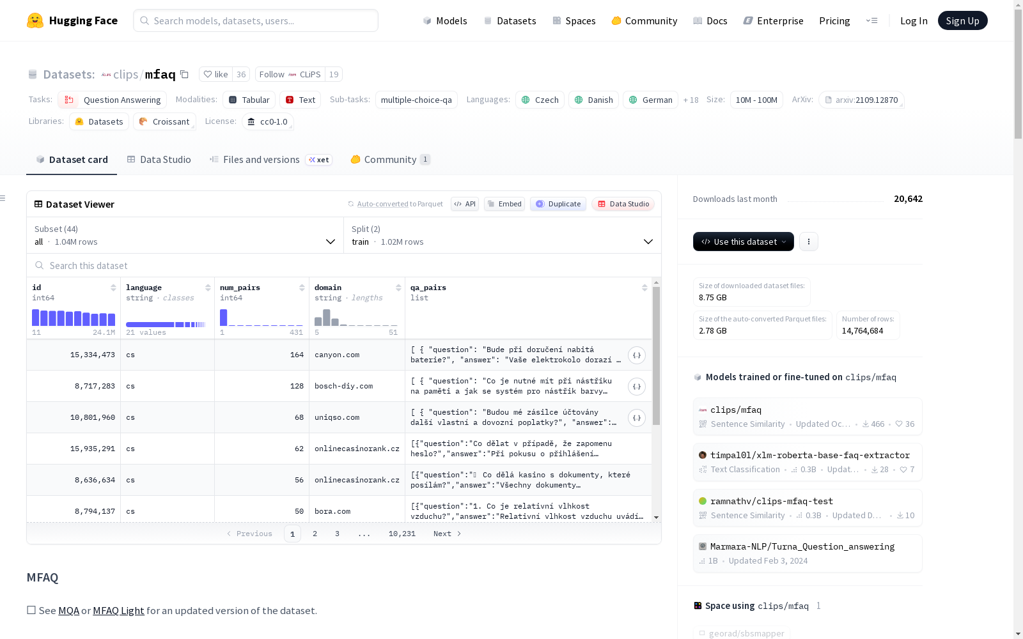Sort by the num_pairs column arrows
Screen dimensions: 1023x639
pos(302,288)
